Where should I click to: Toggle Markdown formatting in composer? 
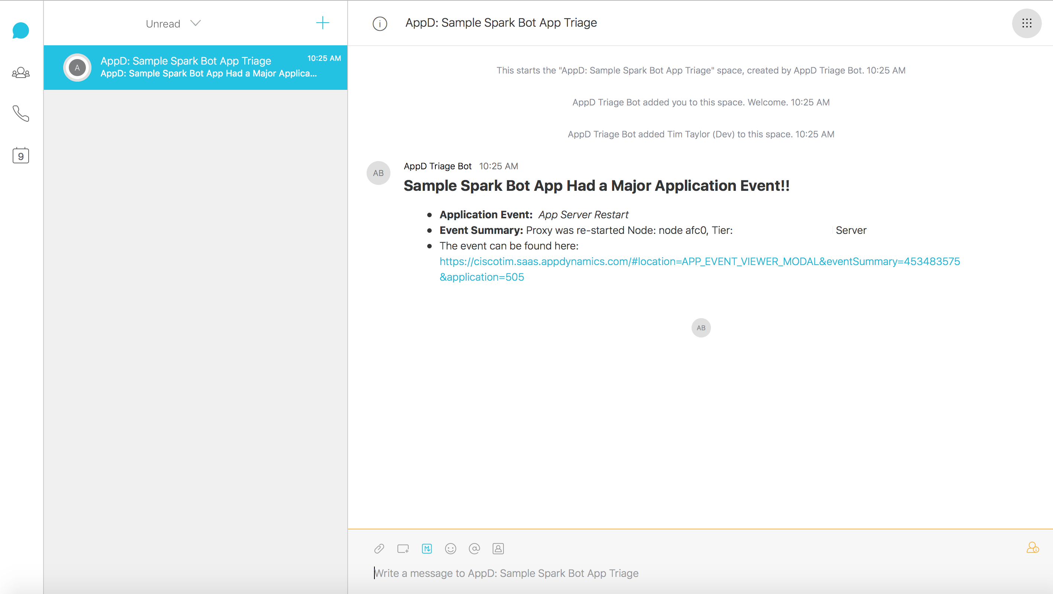(426, 548)
